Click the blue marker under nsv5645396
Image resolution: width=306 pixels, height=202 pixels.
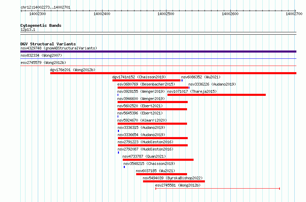click(x=118, y=116)
